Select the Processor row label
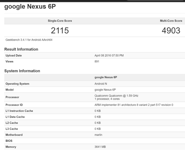 (x=12, y=97)
